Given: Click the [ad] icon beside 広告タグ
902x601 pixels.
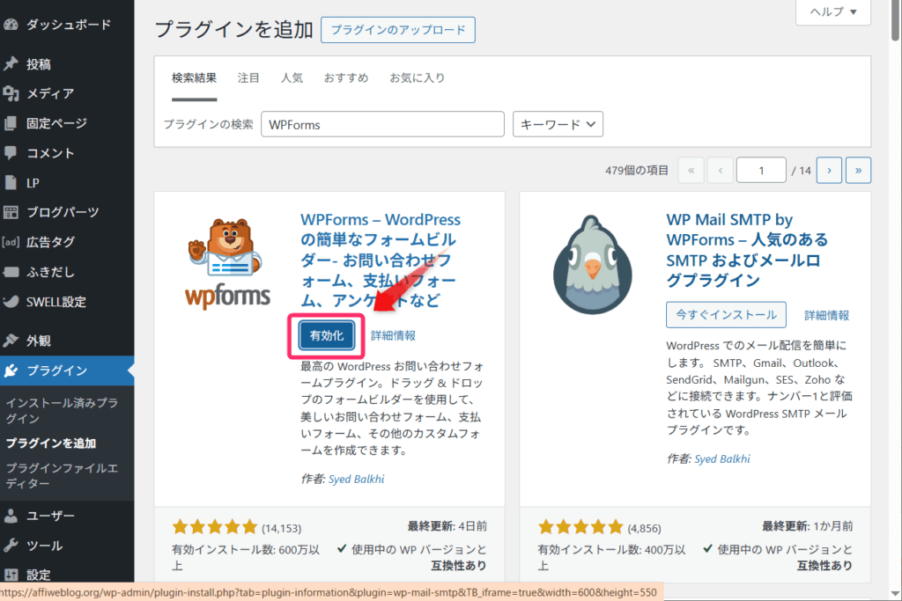Looking at the screenshot, I should (x=11, y=242).
